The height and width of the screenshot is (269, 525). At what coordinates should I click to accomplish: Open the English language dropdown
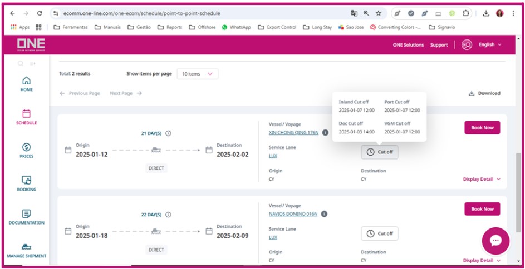pyautogui.click(x=490, y=45)
